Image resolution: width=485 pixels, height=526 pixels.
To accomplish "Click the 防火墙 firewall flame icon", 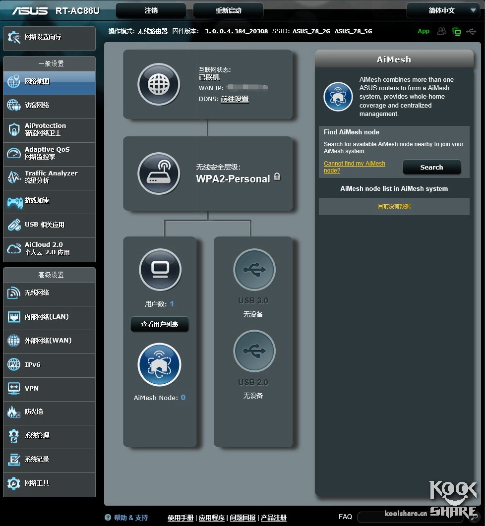I will [x=14, y=412].
